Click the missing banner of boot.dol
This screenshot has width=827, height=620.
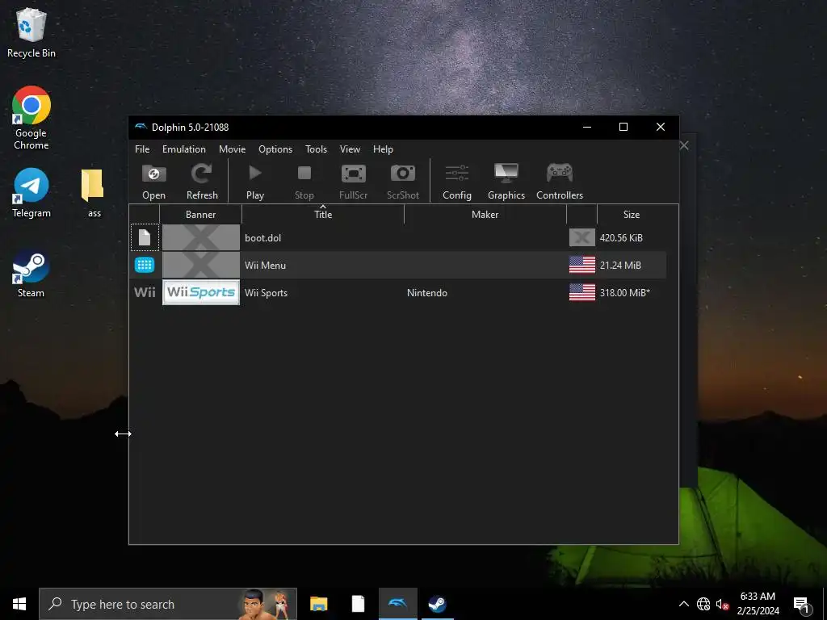(201, 238)
